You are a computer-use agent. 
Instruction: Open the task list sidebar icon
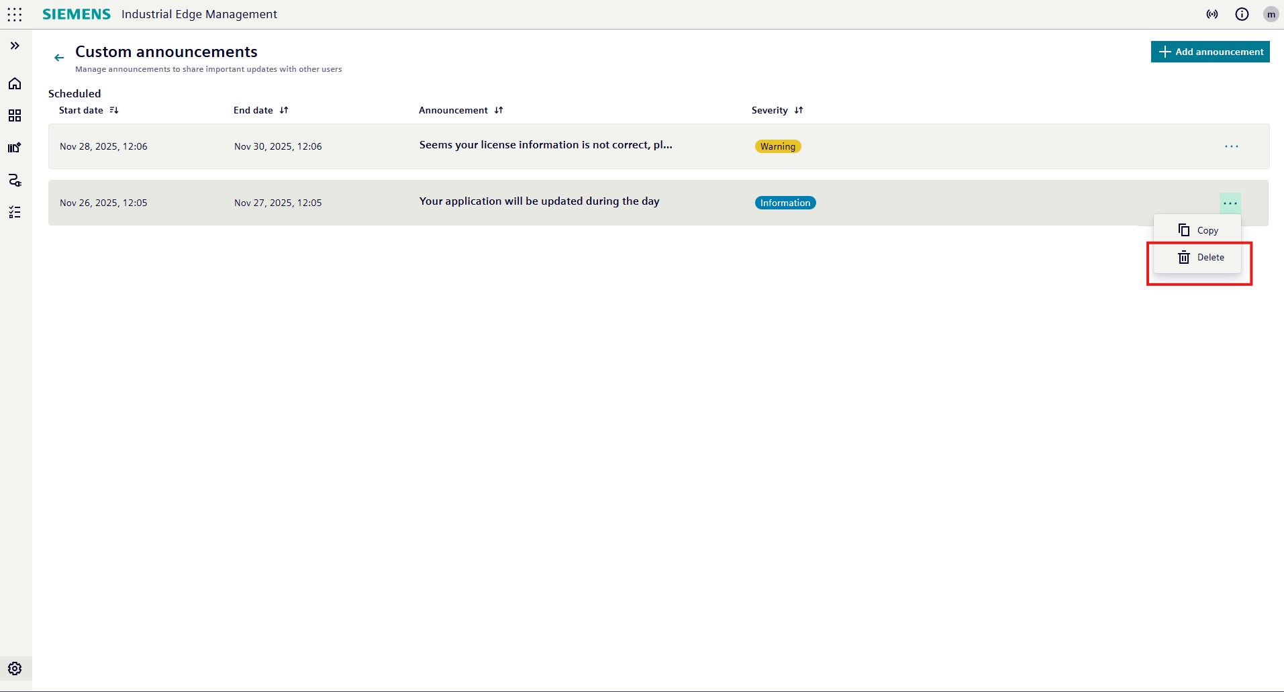pos(15,212)
